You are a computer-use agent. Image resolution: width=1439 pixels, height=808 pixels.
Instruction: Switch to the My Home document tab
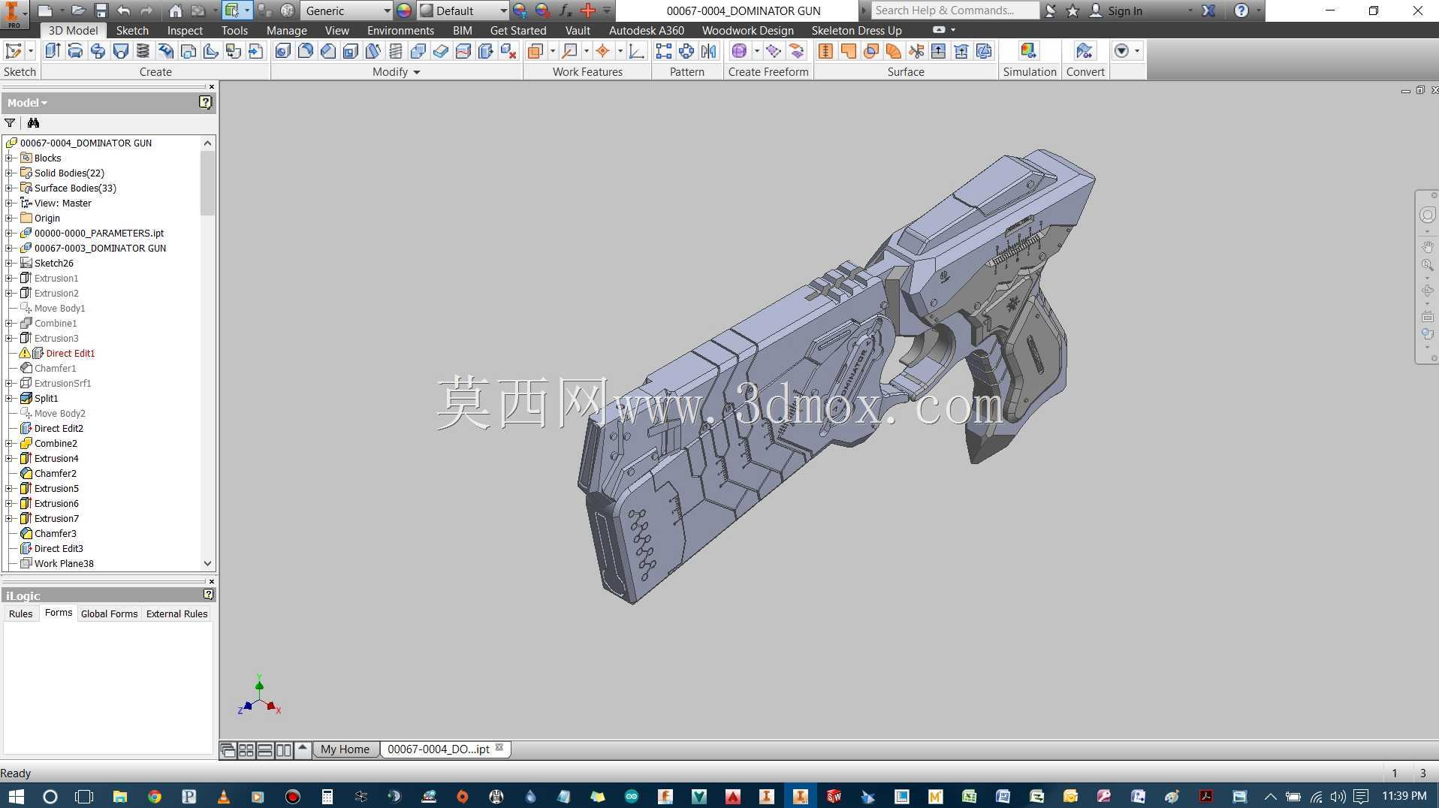point(345,749)
